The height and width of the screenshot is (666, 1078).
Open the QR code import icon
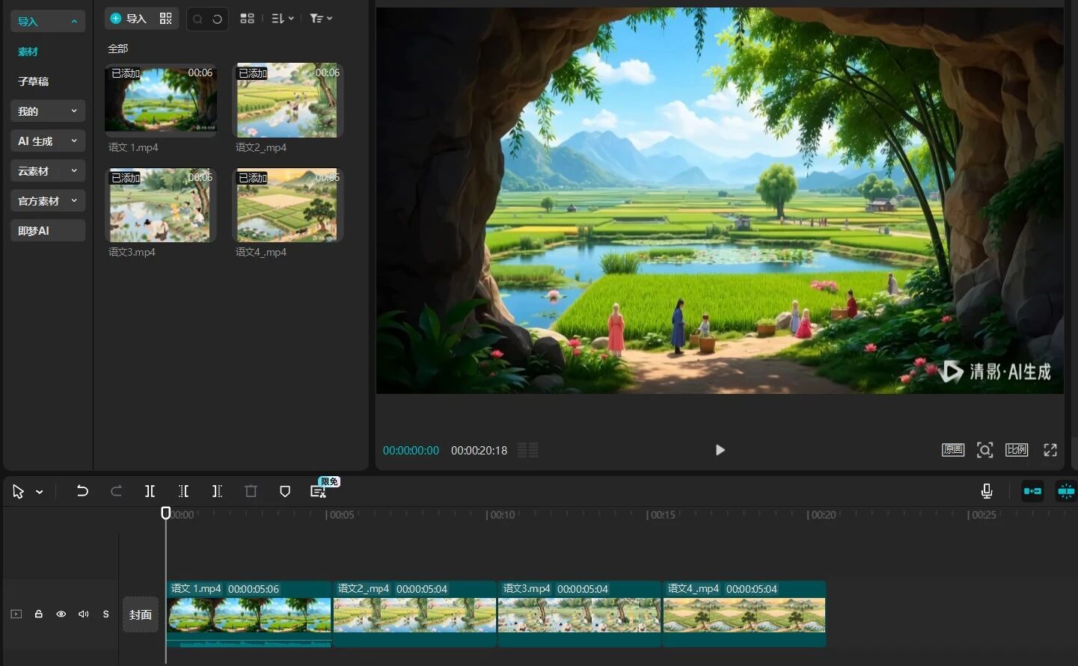coord(165,19)
